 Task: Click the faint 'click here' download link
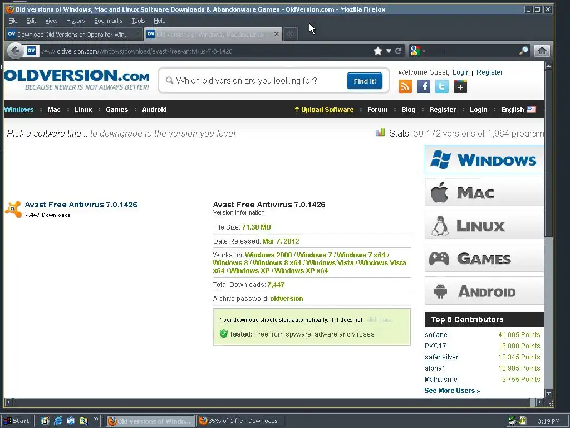click(379, 319)
